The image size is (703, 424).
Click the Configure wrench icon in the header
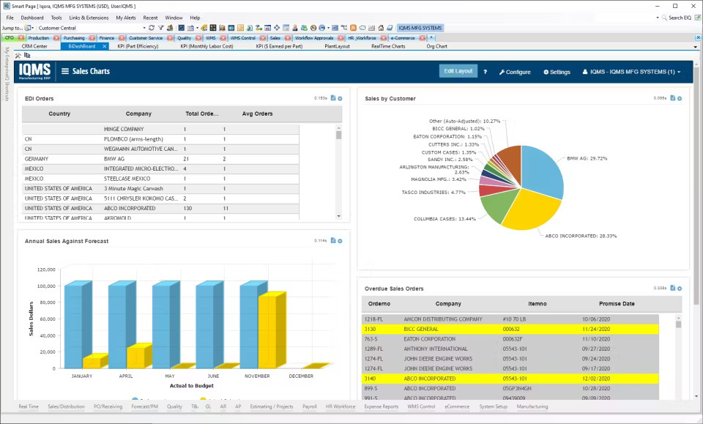pyautogui.click(x=514, y=71)
